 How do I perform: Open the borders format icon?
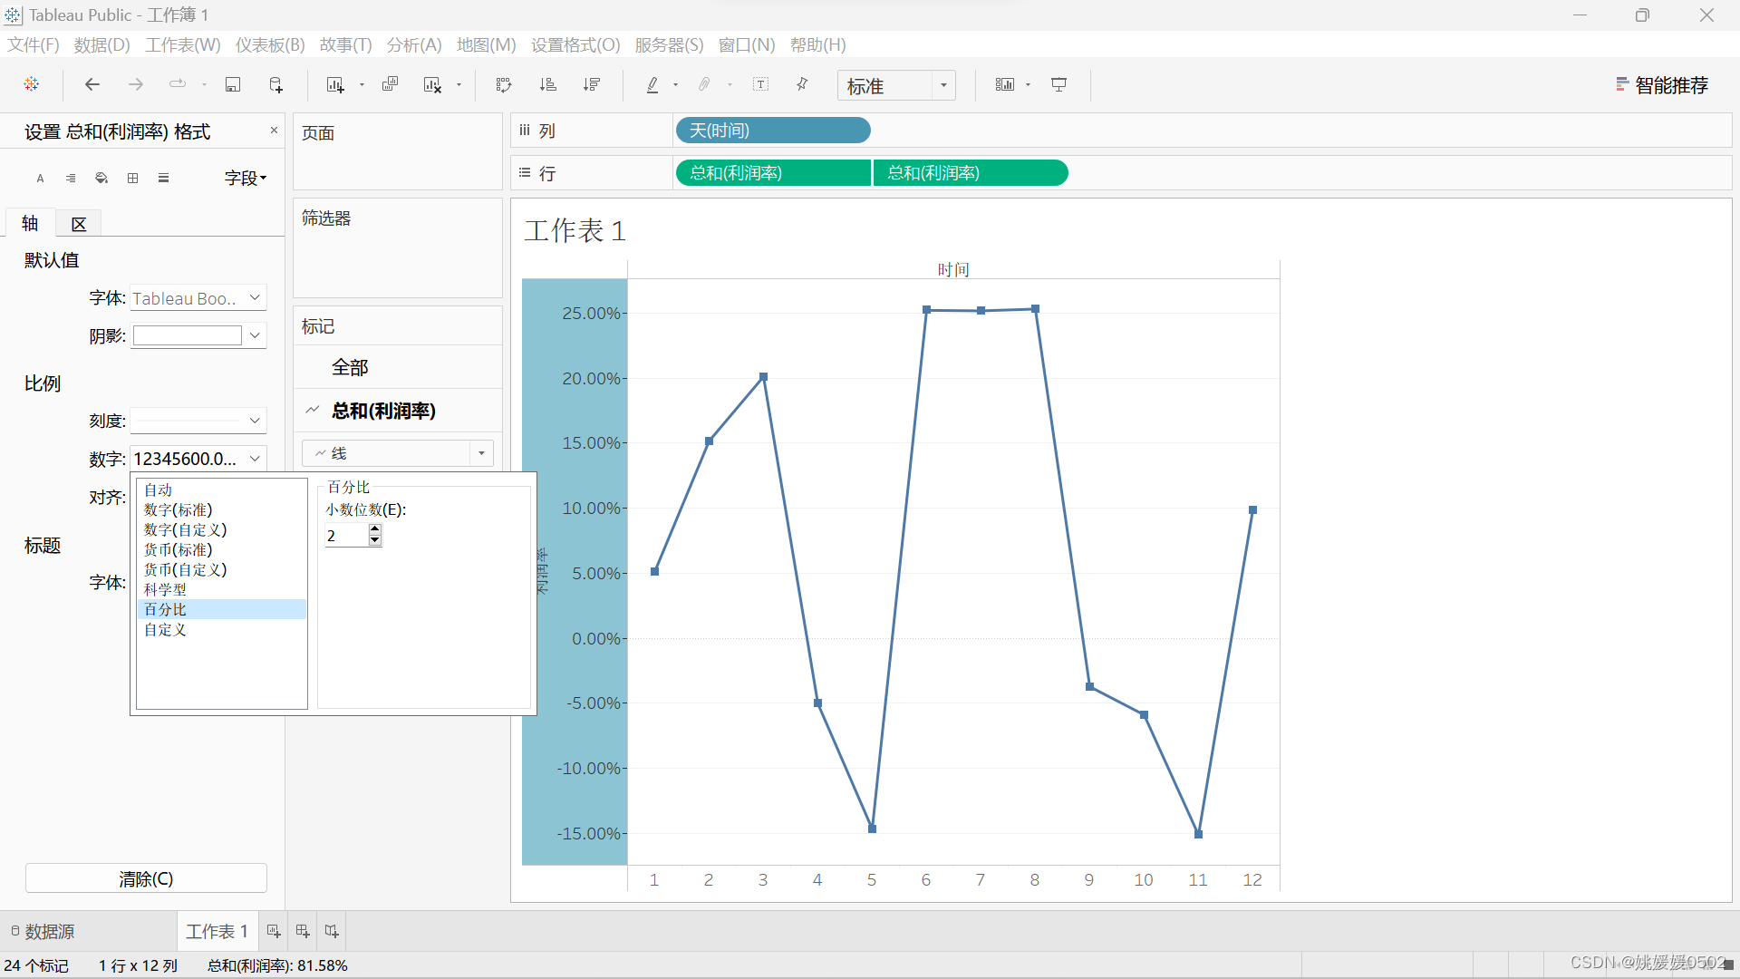pos(133,178)
